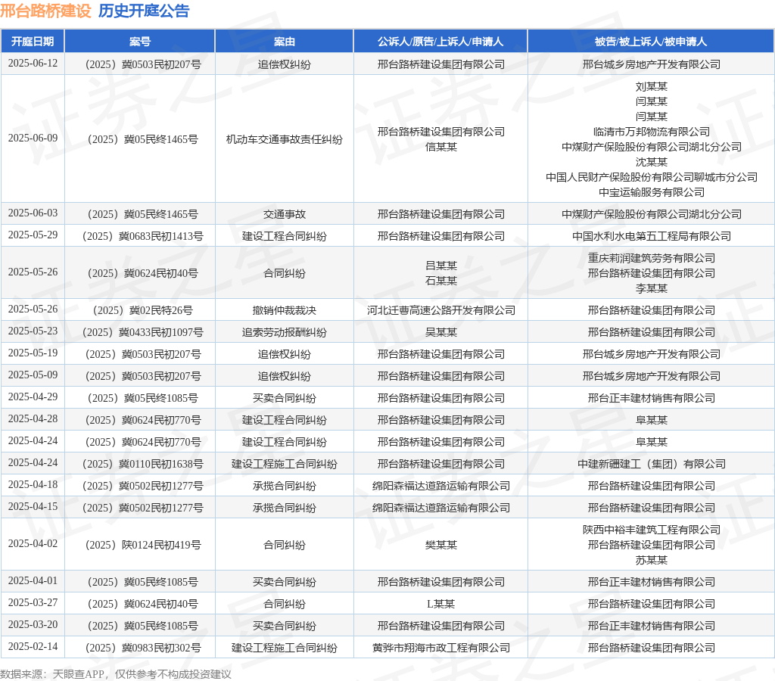Viewport: 775px width, 681px height.
Task: Click the 机动车交通事故责任纠纷 cause cell
Action: pos(285,140)
